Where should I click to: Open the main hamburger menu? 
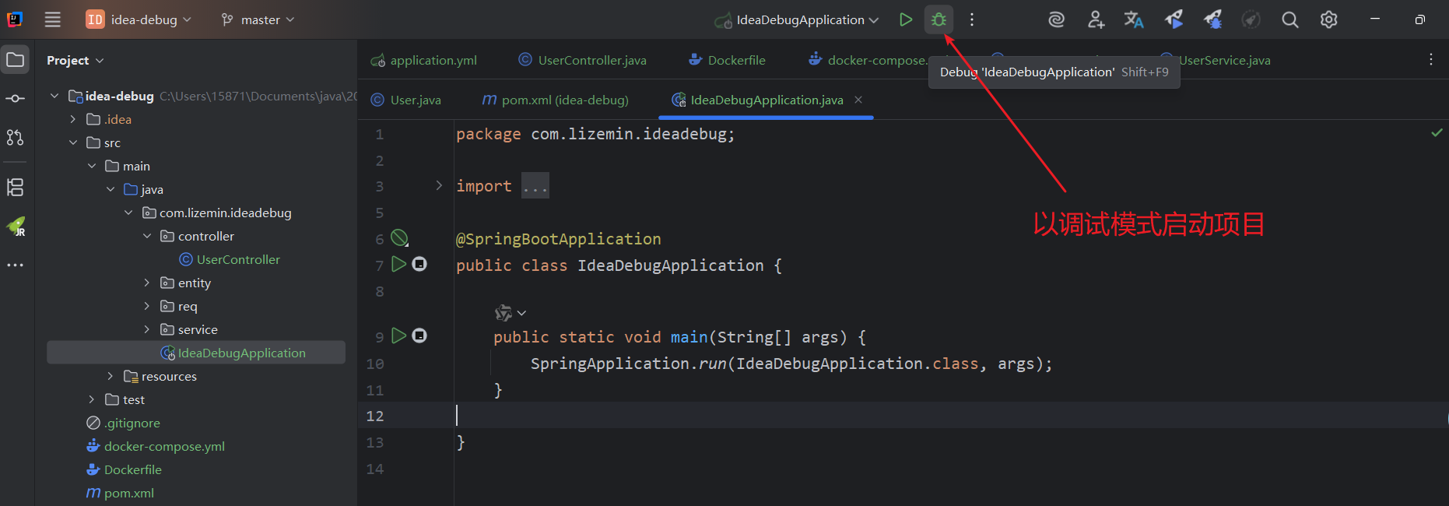click(52, 20)
